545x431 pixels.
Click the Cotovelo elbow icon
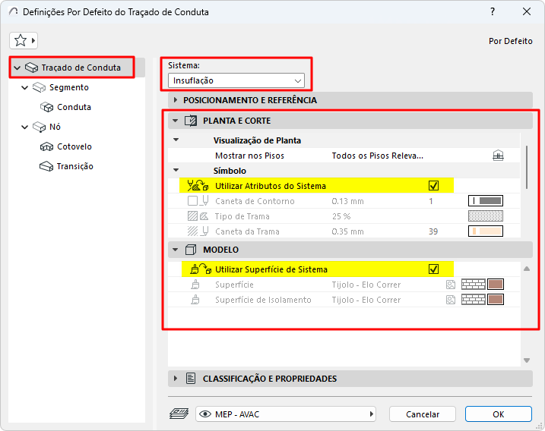pyautogui.click(x=46, y=146)
